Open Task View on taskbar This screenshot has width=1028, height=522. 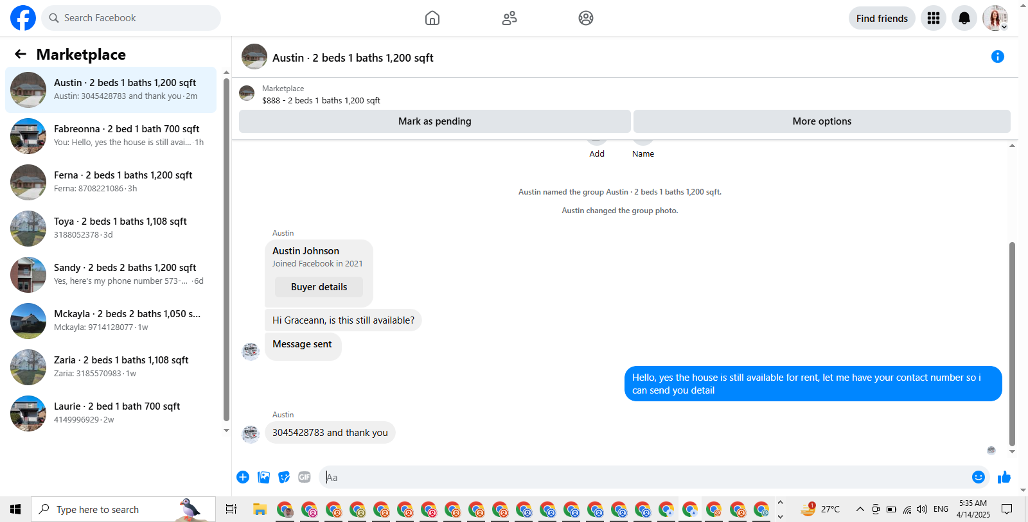pyautogui.click(x=231, y=509)
